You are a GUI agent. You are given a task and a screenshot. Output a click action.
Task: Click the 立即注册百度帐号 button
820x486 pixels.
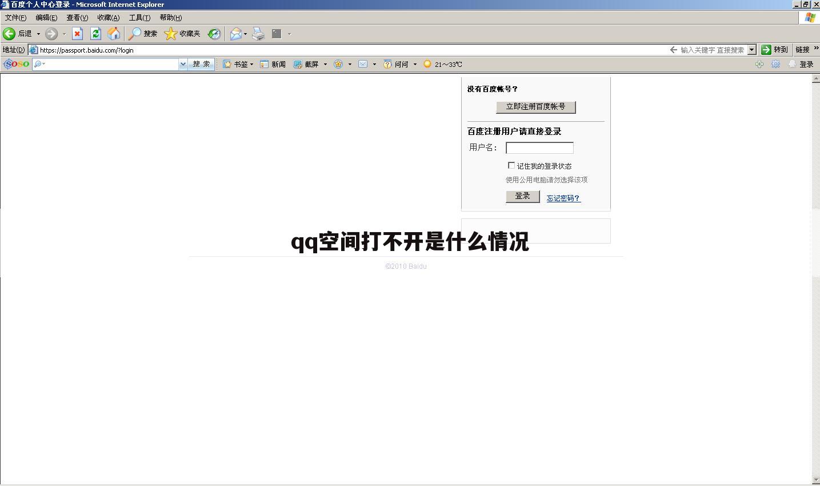(535, 107)
